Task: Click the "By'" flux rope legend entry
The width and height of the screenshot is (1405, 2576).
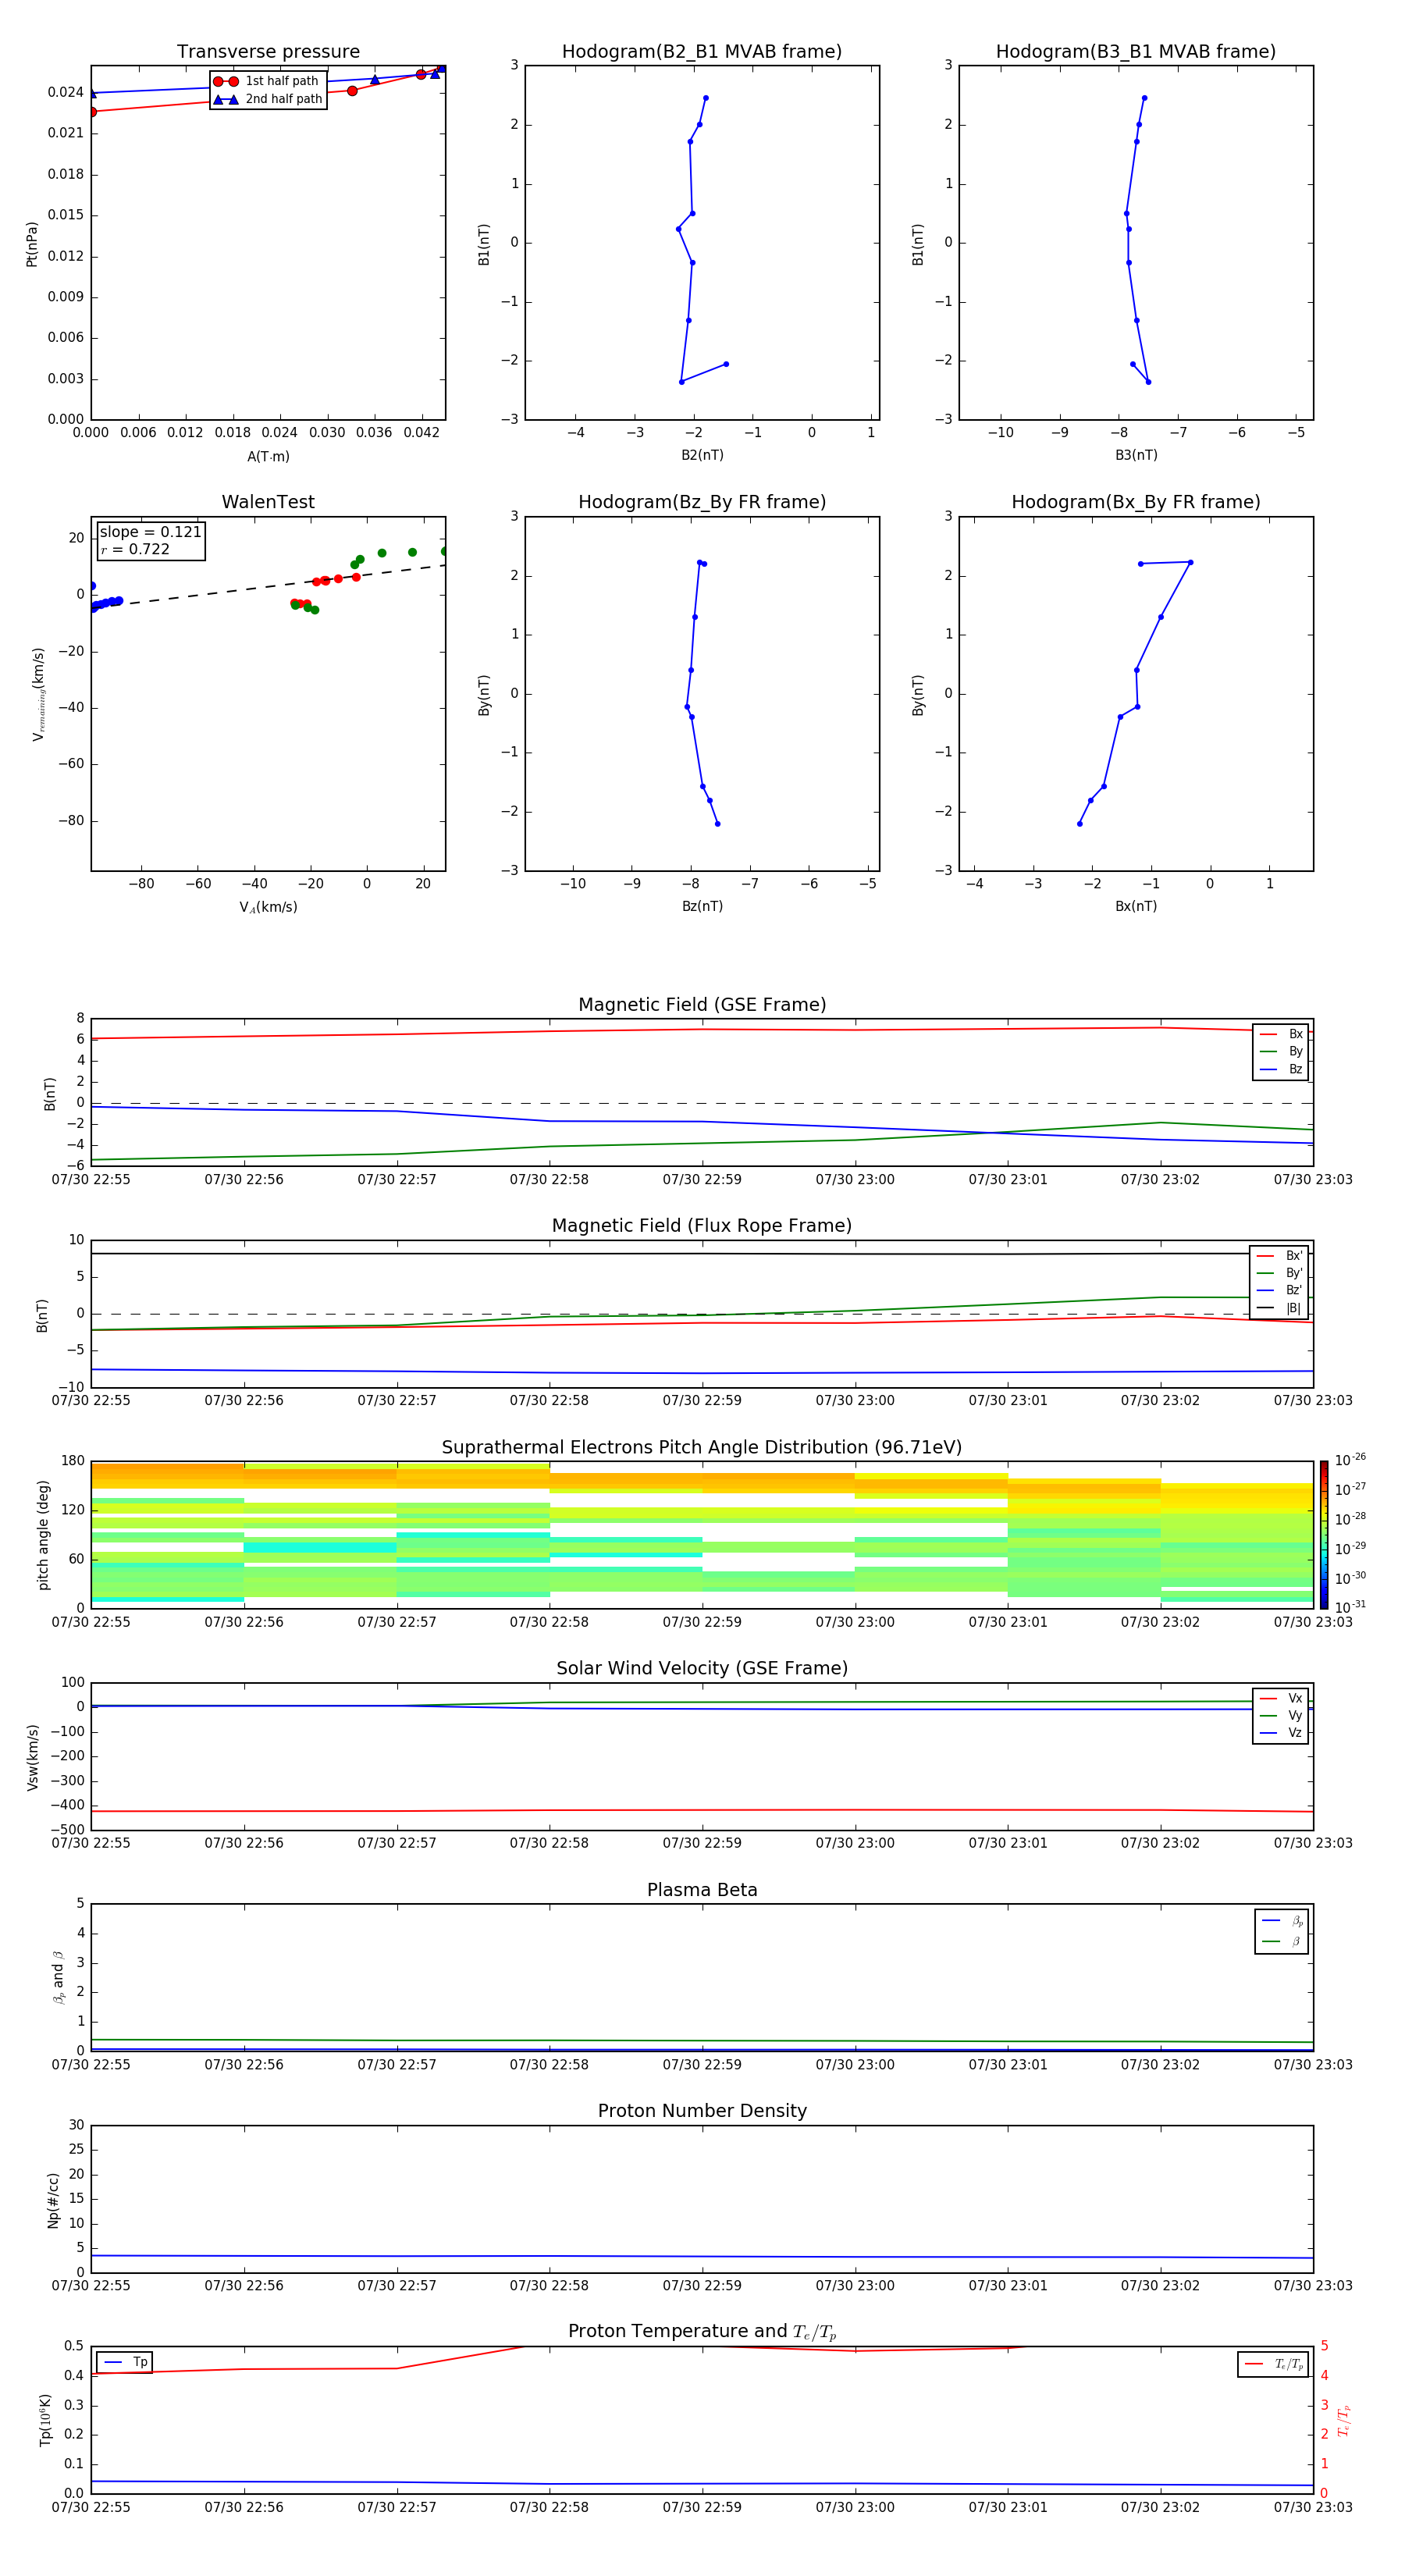Action: click(x=1279, y=1274)
